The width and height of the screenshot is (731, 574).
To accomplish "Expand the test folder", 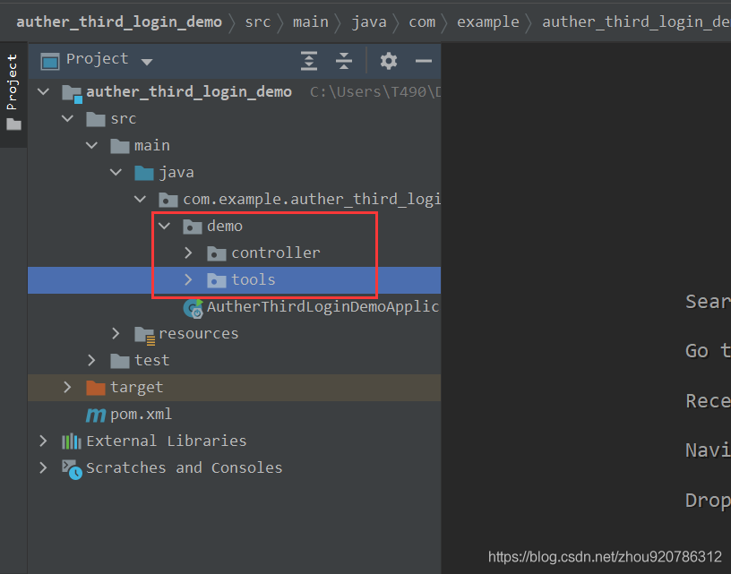I will [x=91, y=361].
